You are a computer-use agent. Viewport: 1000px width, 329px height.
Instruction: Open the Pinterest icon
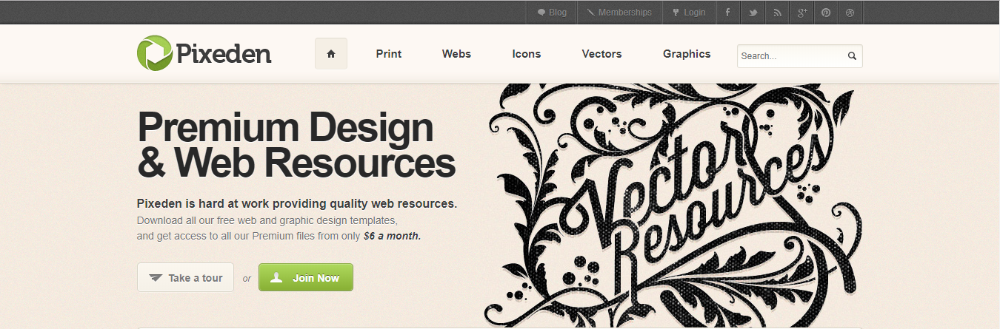pos(826,13)
